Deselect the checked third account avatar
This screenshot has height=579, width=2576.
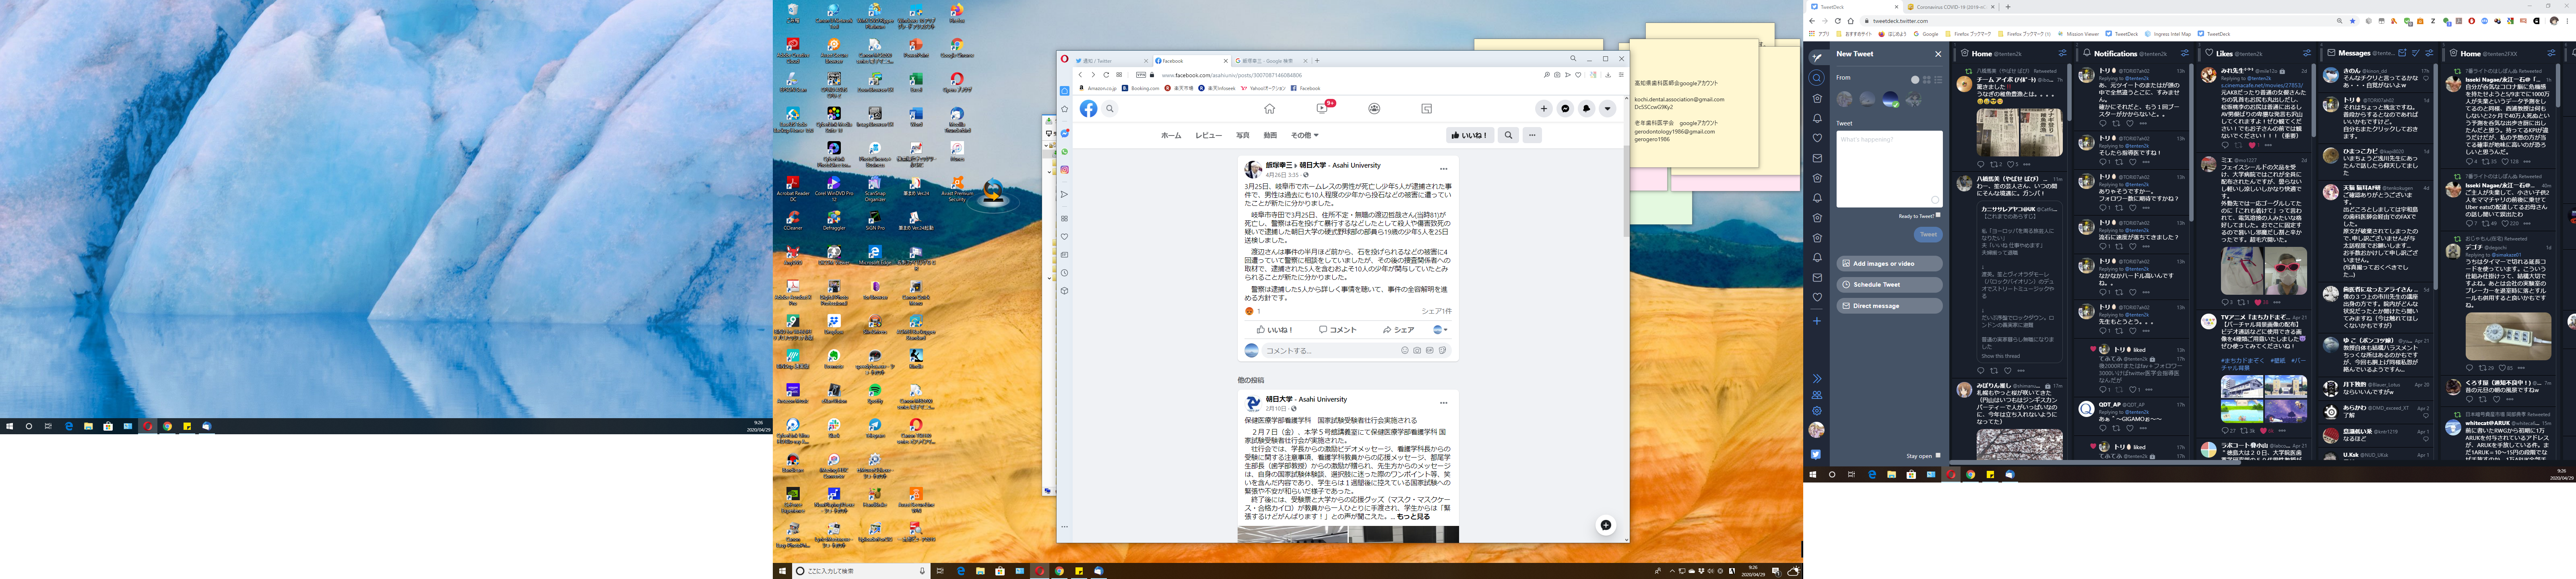tap(1890, 99)
